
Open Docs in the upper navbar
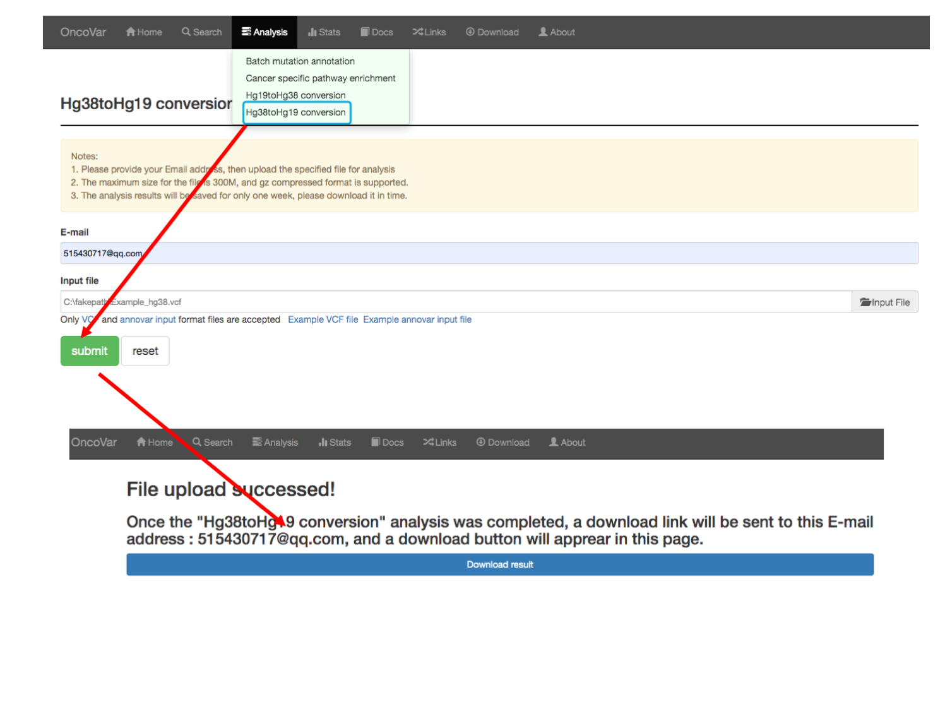(376, 32)
